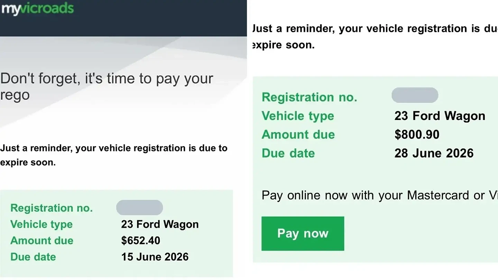Screen dimensions: 498x280
Task: Select the 23 Ford Wagon value above $800.90
Action: tap(440, 116)
